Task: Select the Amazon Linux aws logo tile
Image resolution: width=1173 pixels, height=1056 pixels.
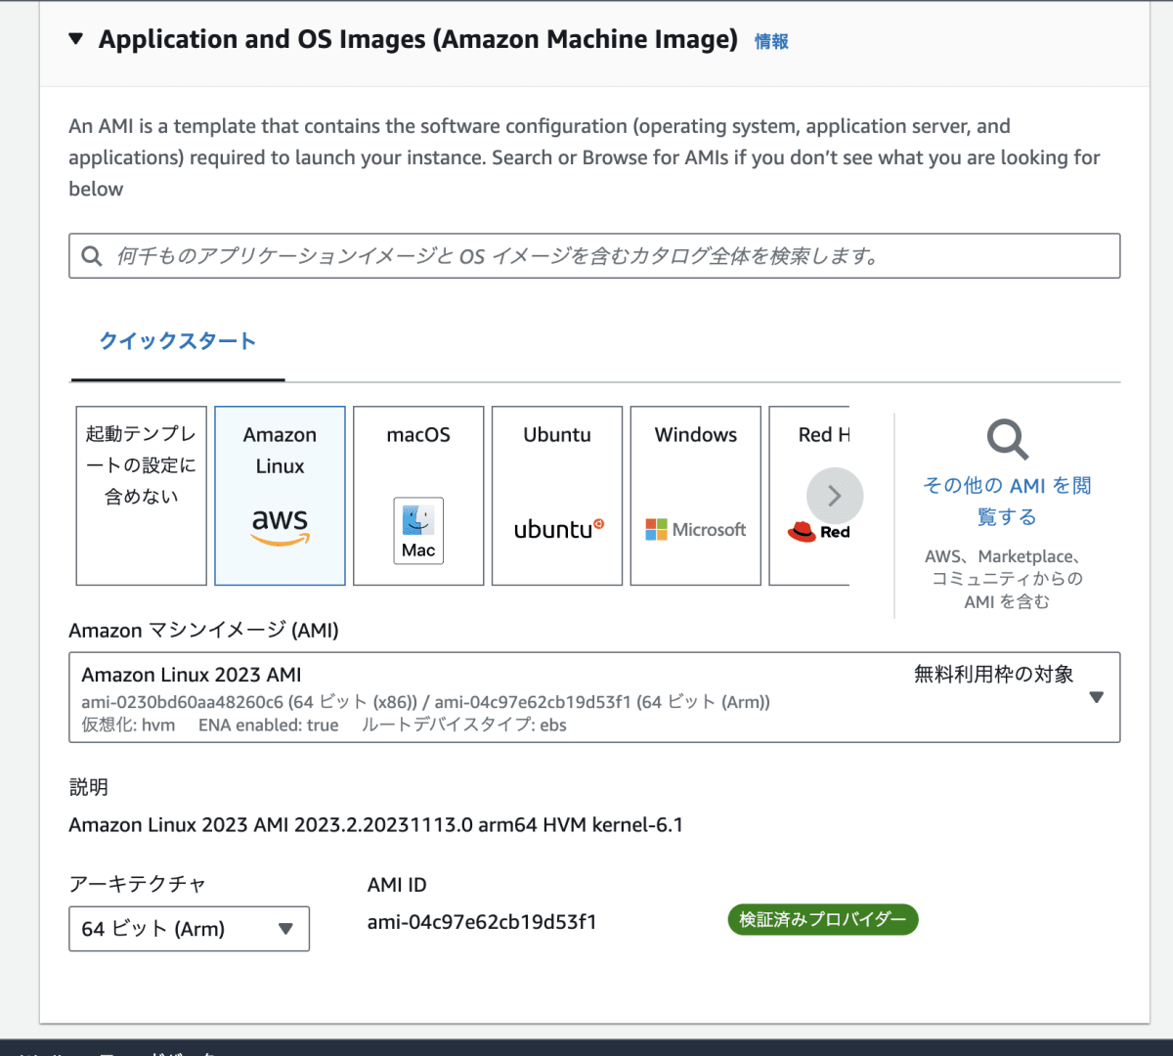Action: point(281,496)
